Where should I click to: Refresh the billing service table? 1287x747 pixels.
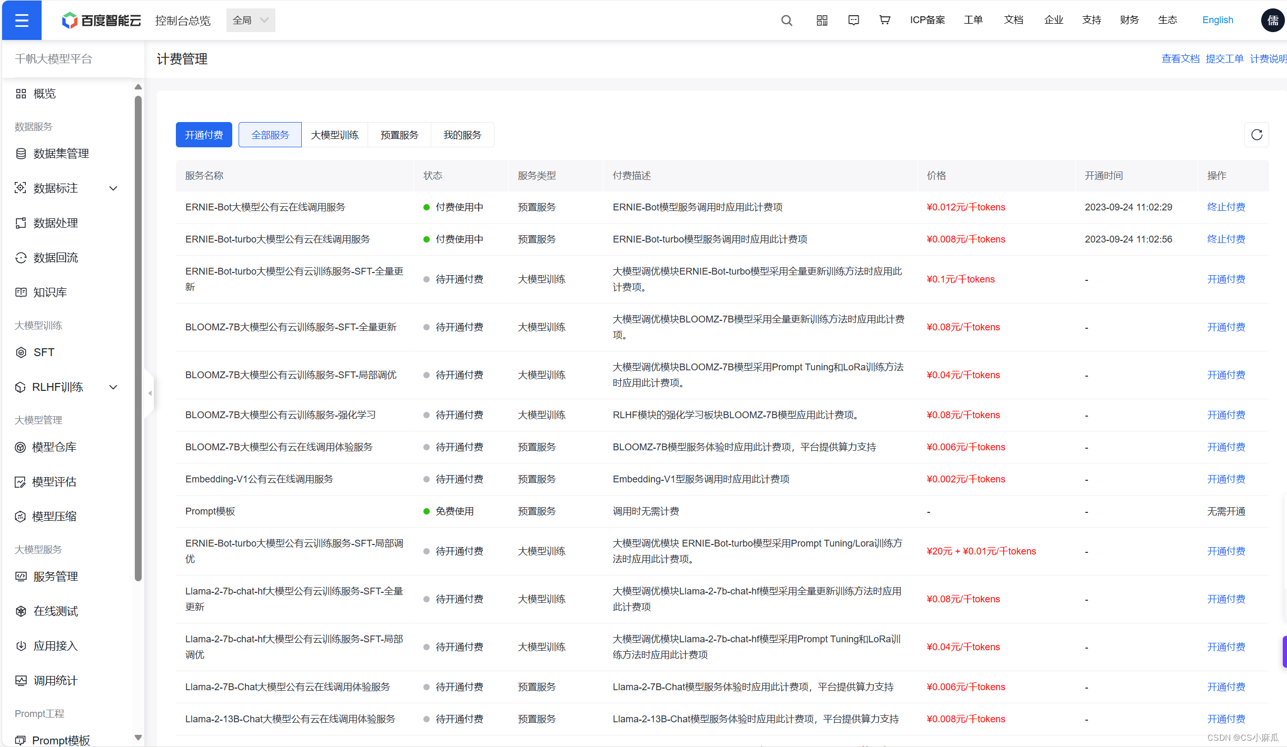1256,135
